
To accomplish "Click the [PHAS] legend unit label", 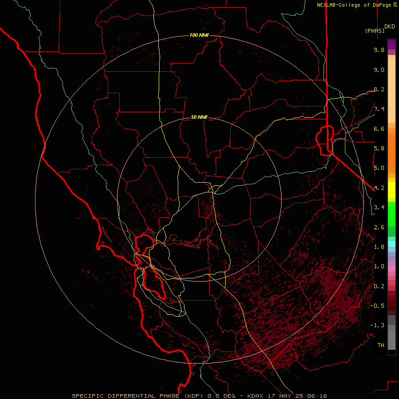I will [375, 31].
